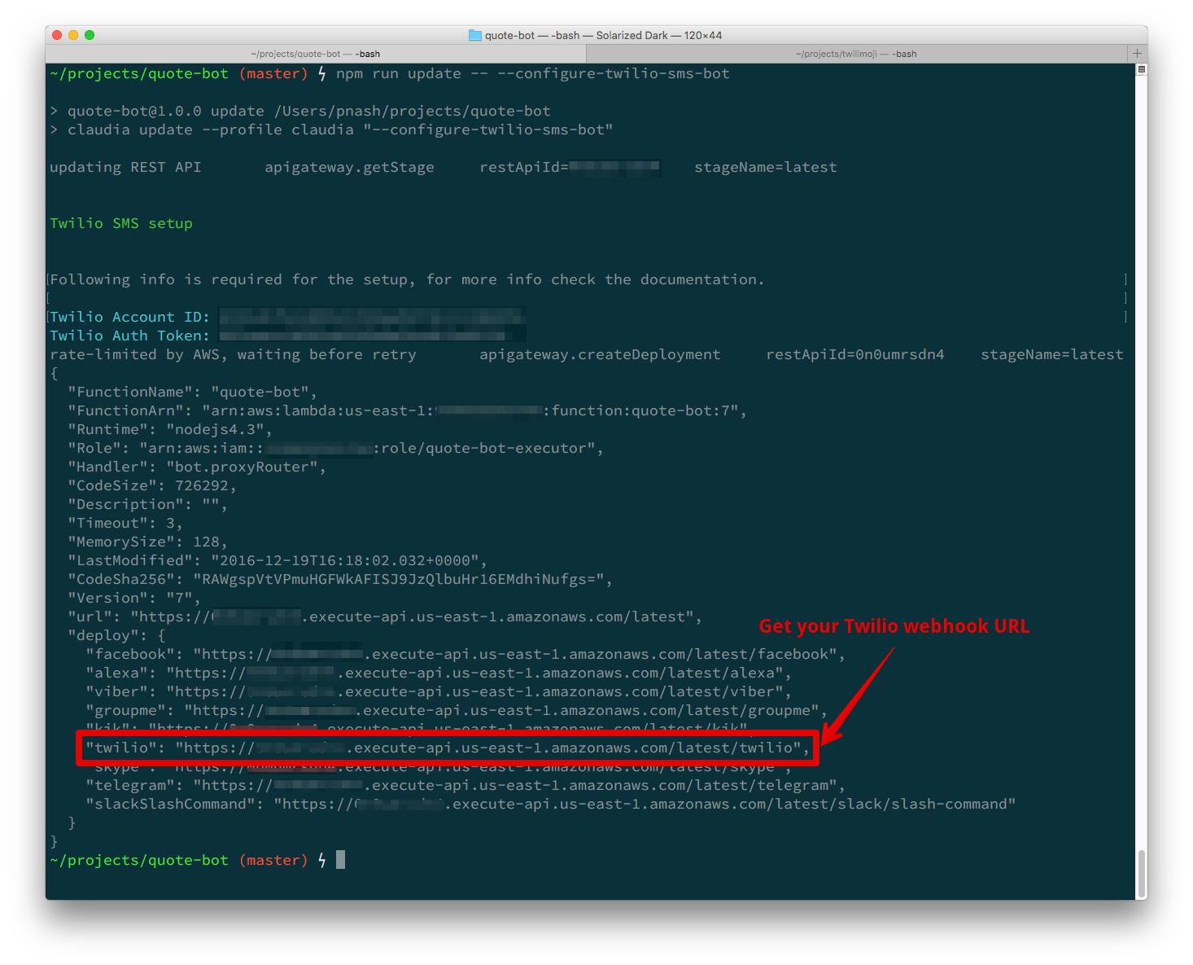Click the "MemorySize": 128 line
The width and height of the screenshot is (1193, 965).
[x=148, y=542]
